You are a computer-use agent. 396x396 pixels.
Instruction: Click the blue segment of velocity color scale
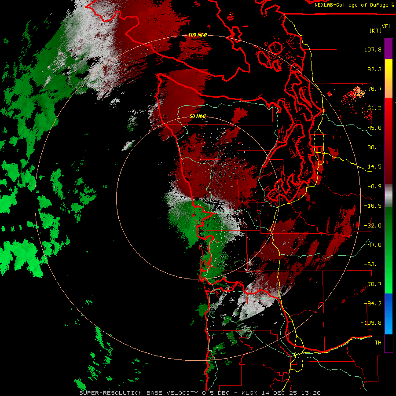389,314
